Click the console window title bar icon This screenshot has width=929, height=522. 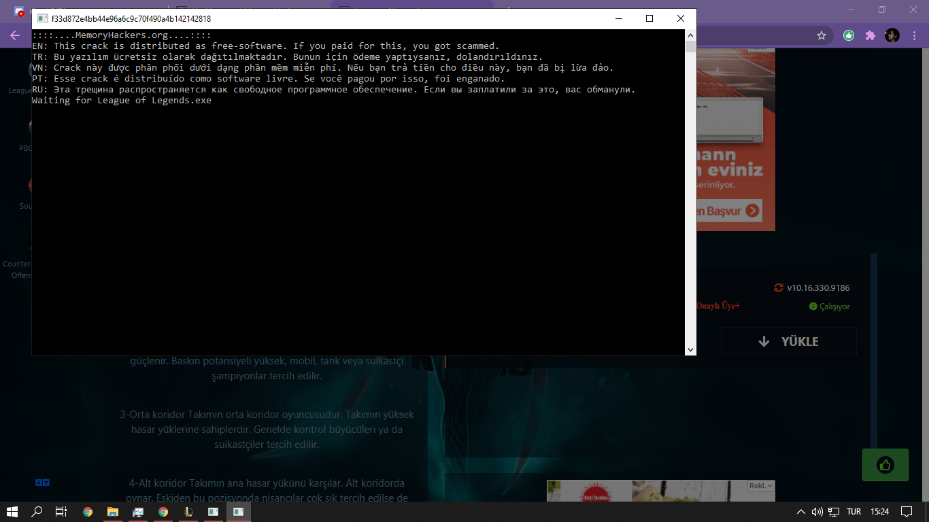click(42, 19)
